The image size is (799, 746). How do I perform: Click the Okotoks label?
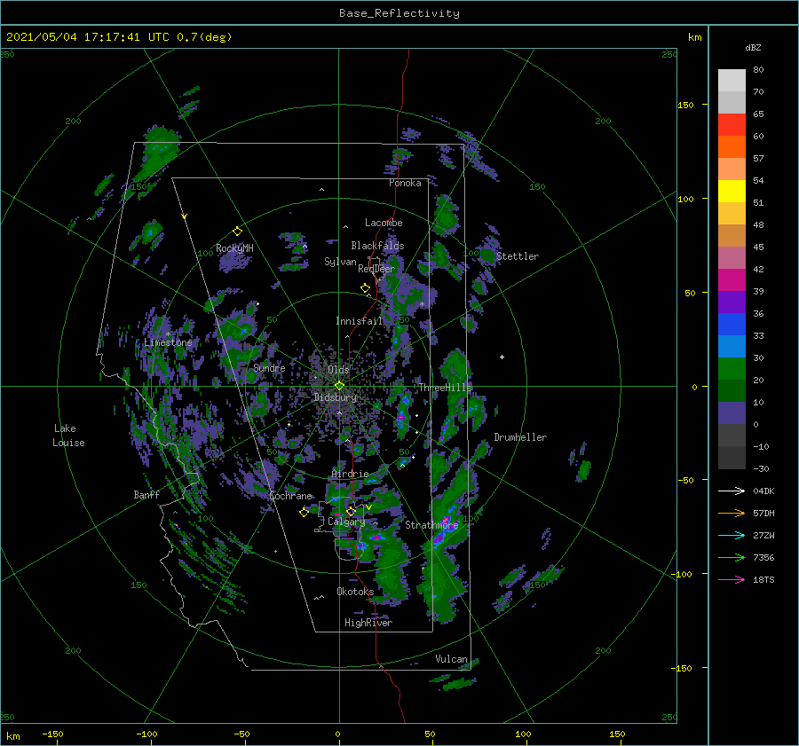pos(355,592)
